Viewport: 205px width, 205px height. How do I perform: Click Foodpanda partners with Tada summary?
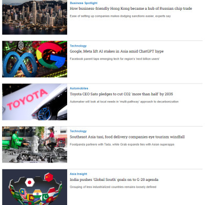122,145
